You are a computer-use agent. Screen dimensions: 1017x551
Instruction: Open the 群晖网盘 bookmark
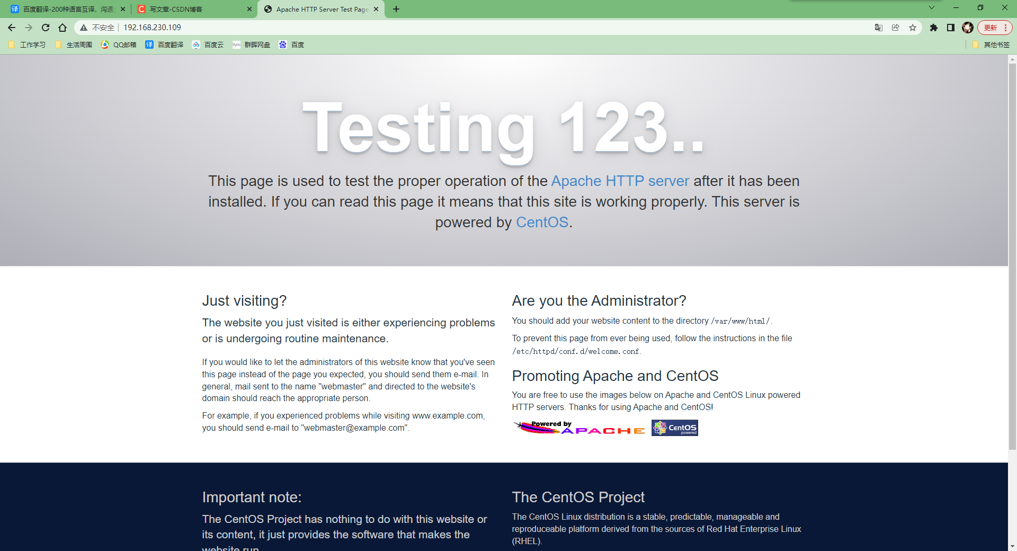(x=251, y=45)
